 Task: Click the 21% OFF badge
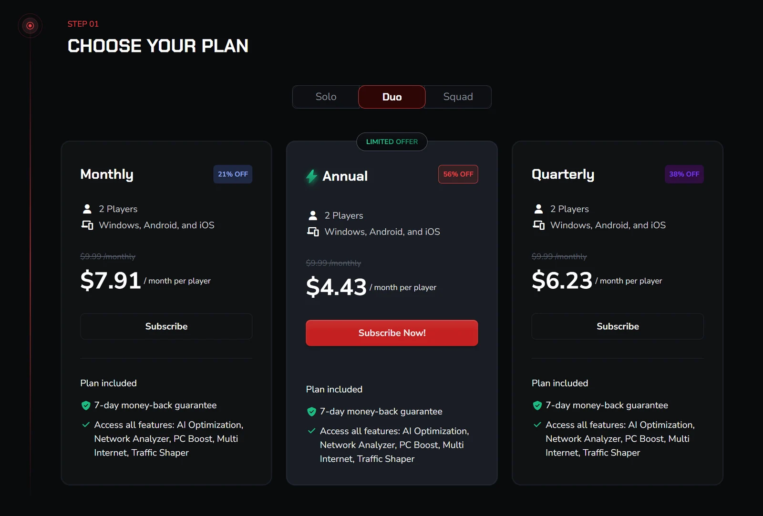233,174
